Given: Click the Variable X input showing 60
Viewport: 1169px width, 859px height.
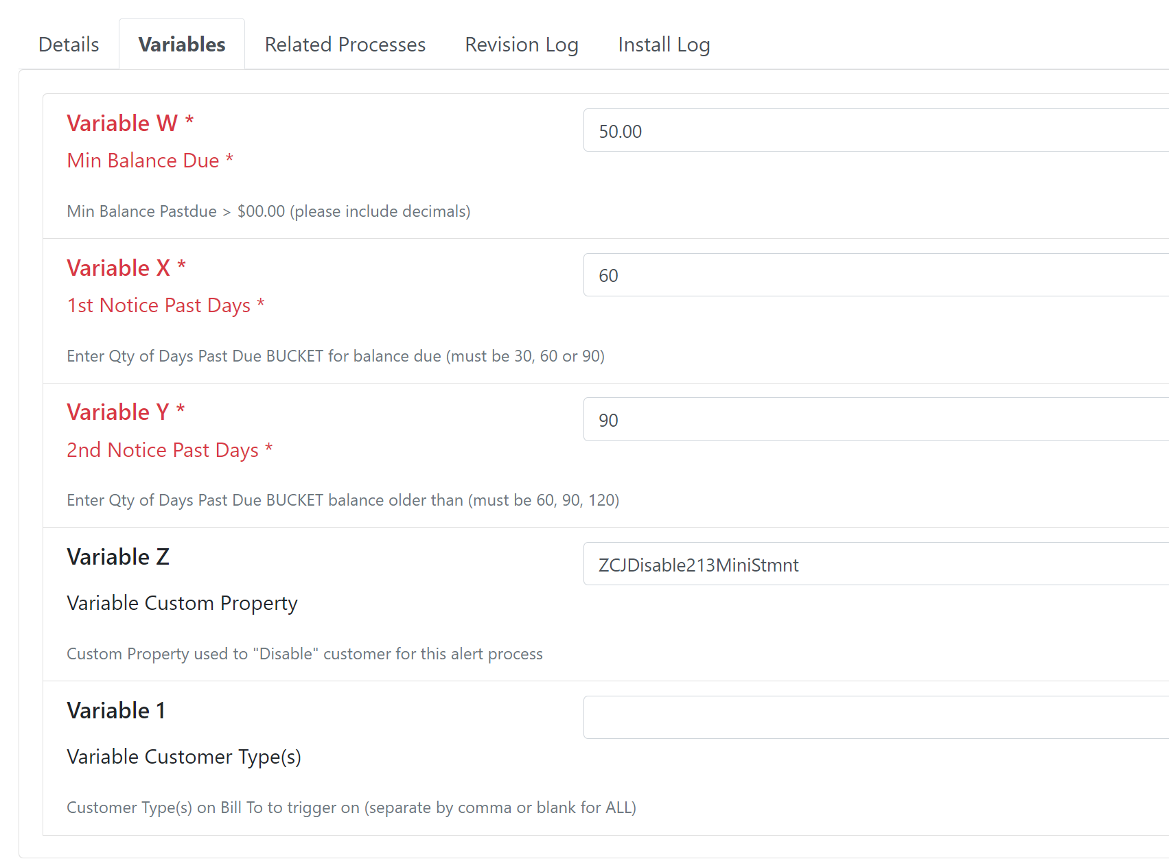Looking at the screenshot, I should coord(876,275).
